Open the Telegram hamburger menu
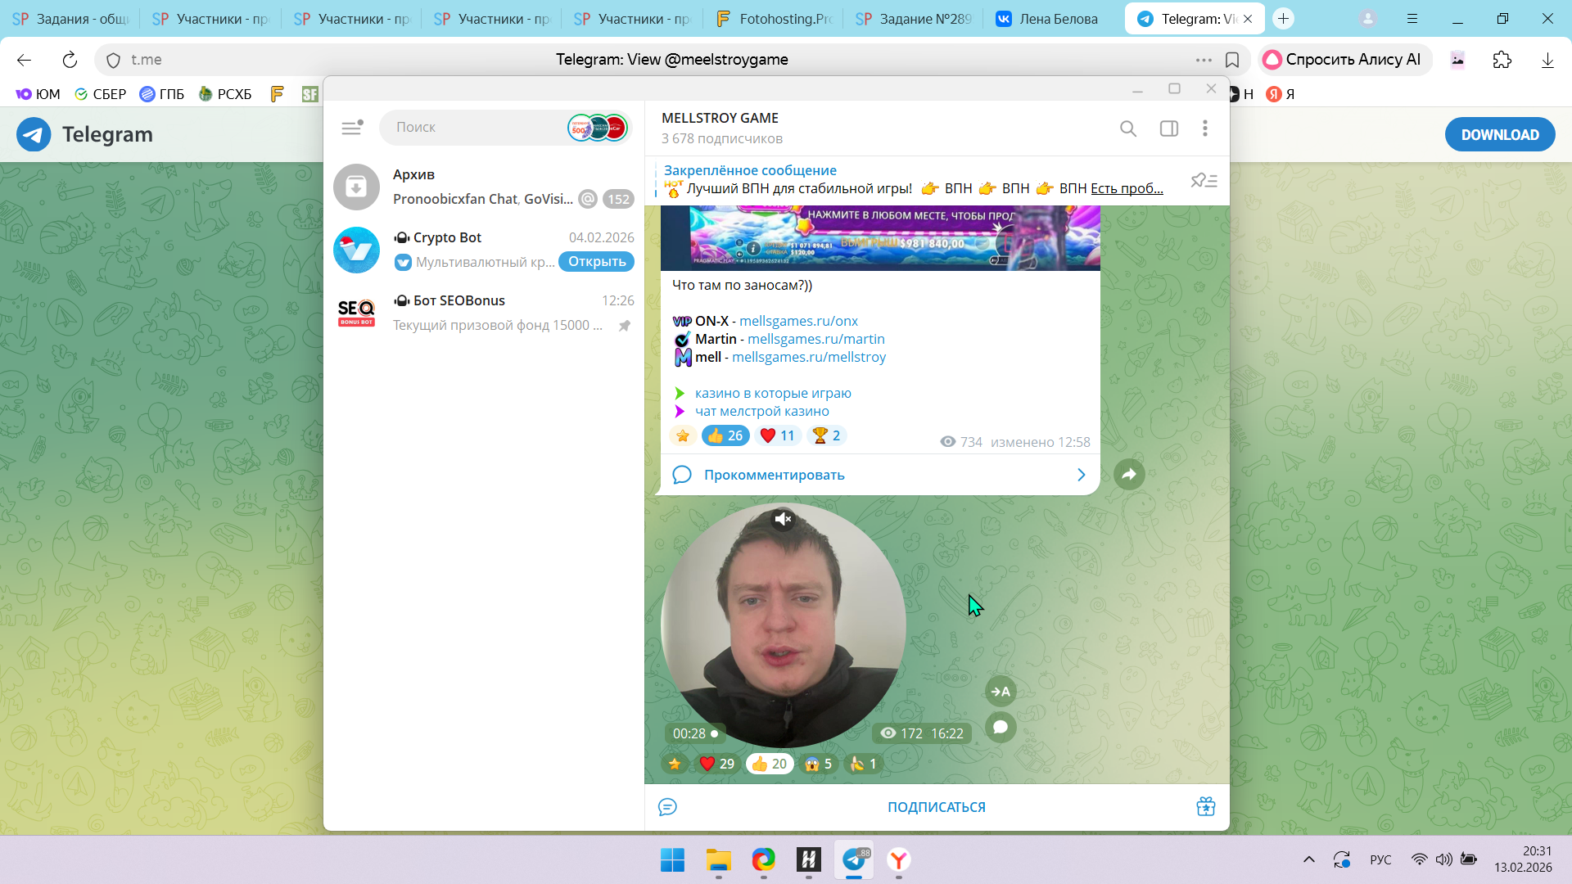 351,128
